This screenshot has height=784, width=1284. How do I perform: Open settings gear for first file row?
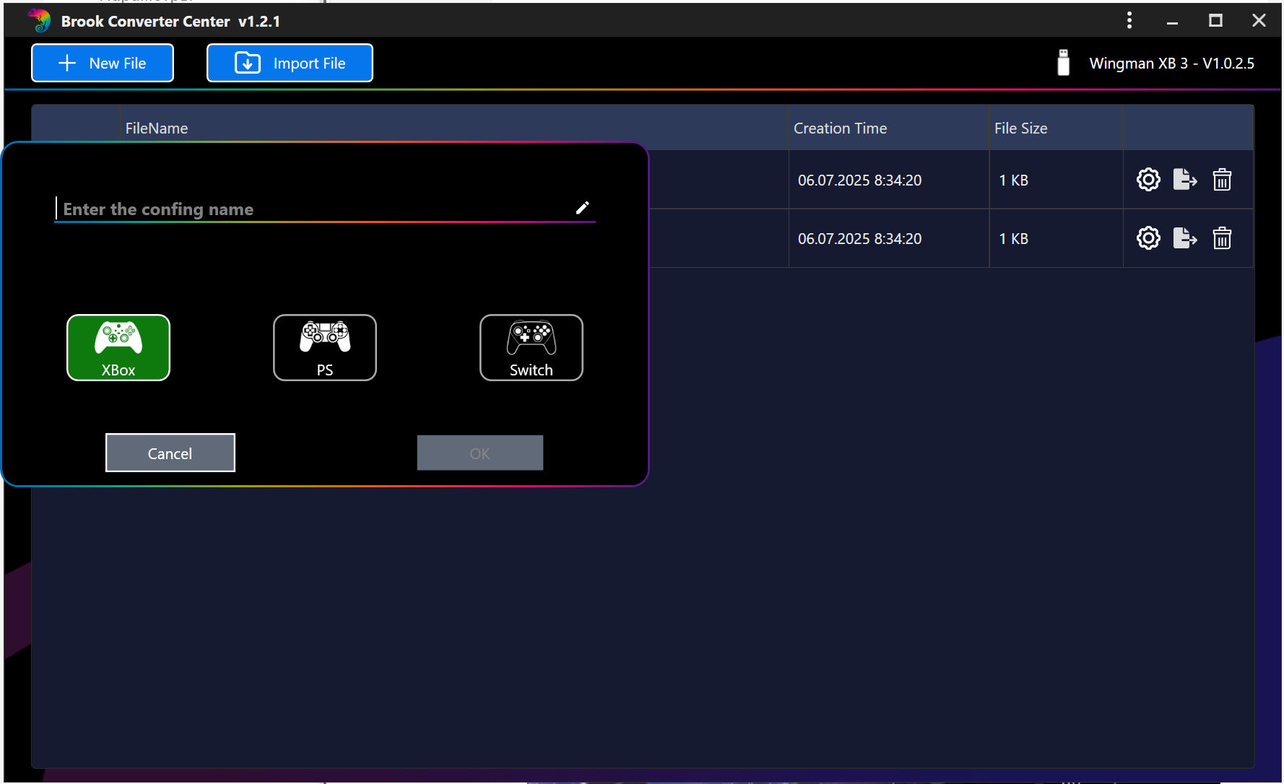point(1148,179)
